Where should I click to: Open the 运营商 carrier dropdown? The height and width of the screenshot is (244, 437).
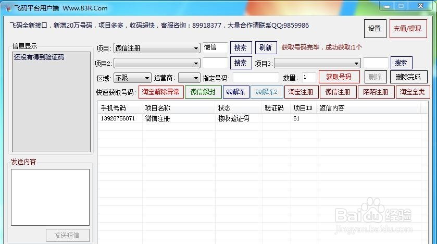[189, 78]
